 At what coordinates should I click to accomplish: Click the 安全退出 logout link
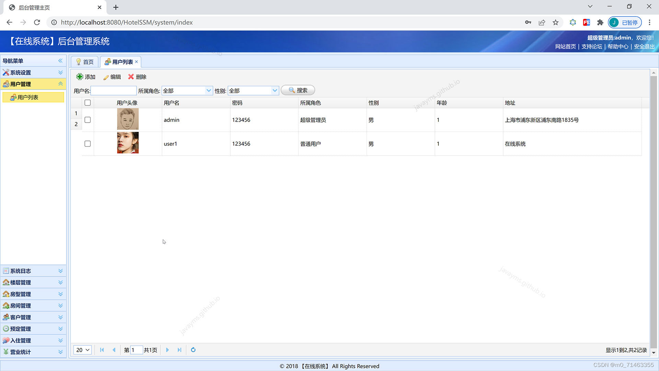coord(644,46)
